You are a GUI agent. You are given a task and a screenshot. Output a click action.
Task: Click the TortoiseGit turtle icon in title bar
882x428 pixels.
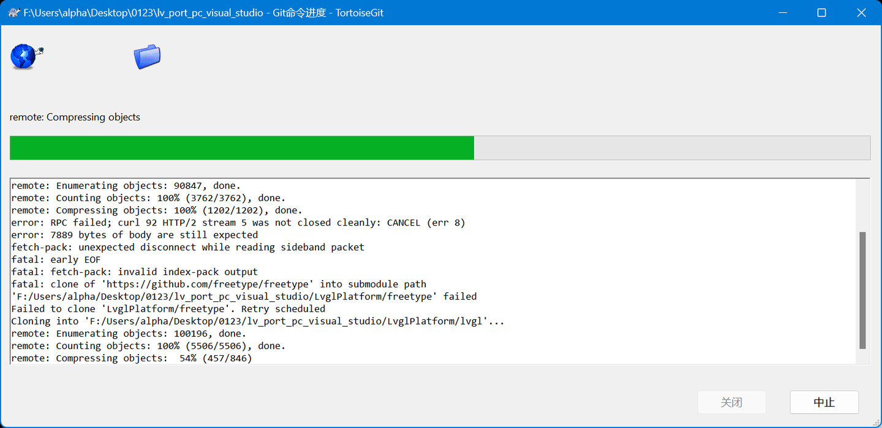[14, 12]
